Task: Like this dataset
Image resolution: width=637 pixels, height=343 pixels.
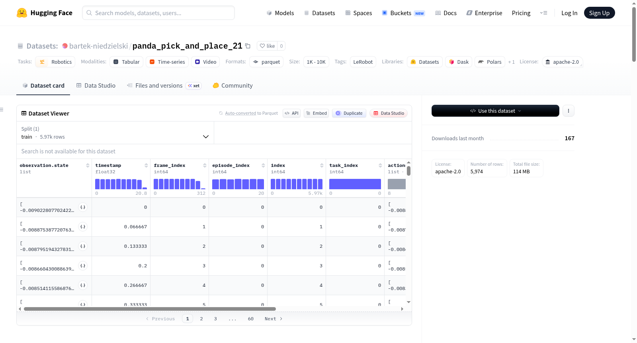Action: [x=267, y=46]
